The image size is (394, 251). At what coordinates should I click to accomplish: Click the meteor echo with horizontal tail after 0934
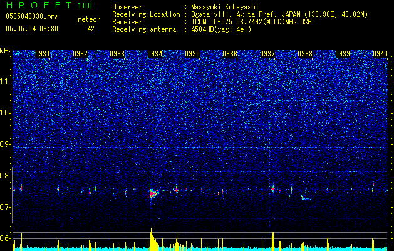[182, 191]
